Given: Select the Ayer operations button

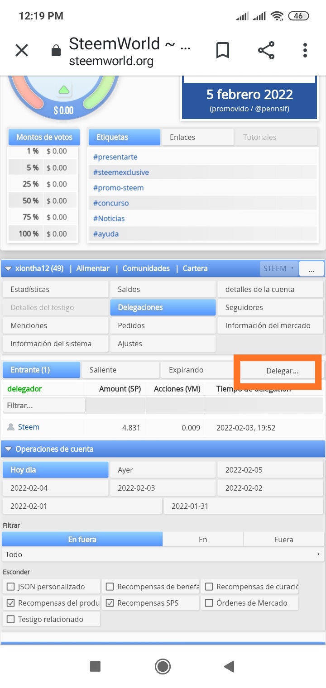Looking at the screenshot, I should [163, 470].
